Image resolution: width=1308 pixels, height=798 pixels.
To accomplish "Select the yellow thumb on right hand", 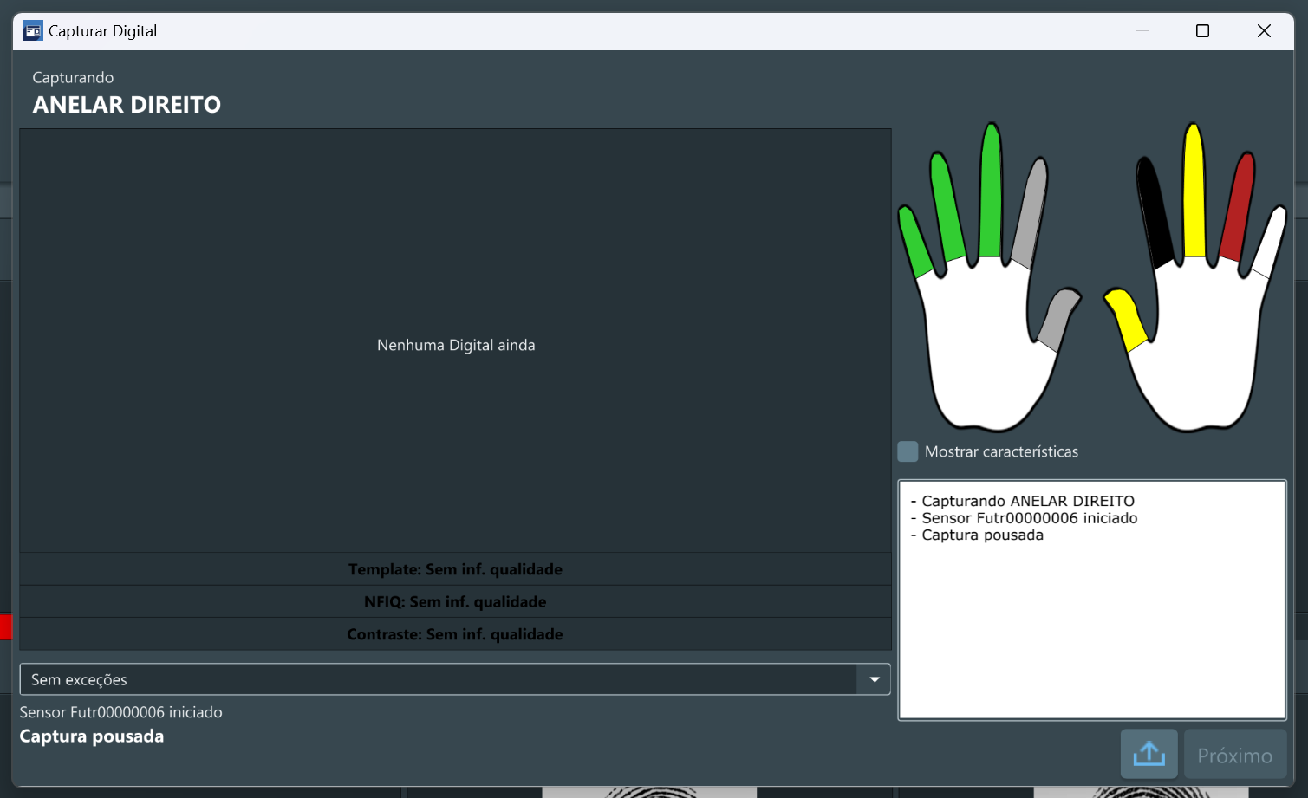I will tap(1125, 317).
